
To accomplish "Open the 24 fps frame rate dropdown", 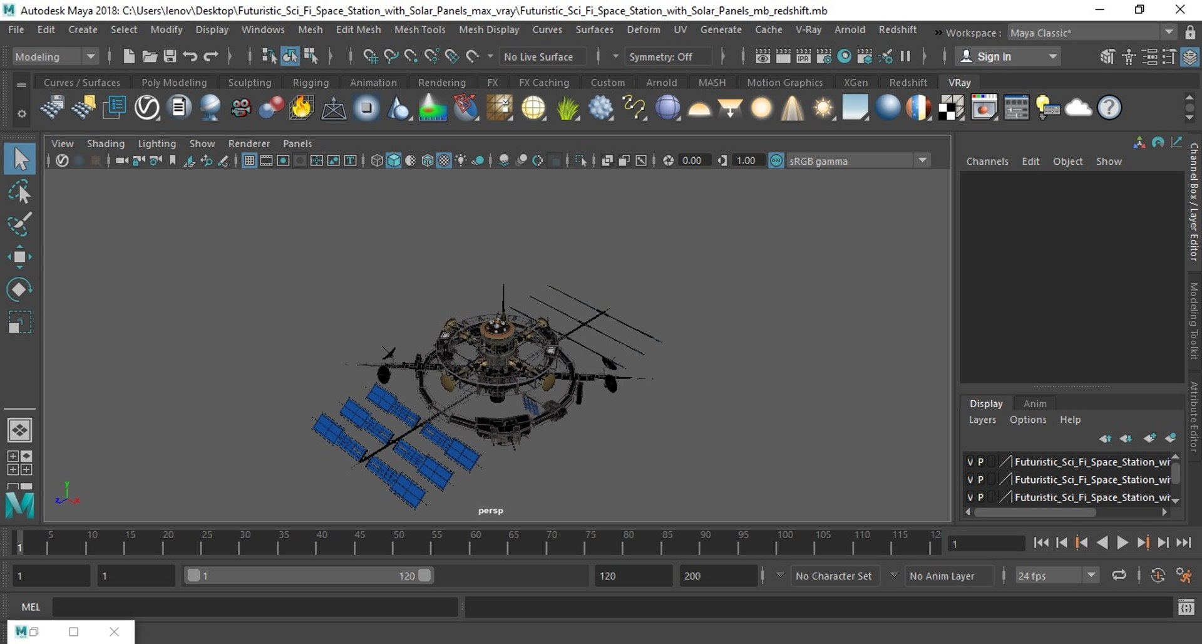I will pyautogui.click(x=1091, y=575).
